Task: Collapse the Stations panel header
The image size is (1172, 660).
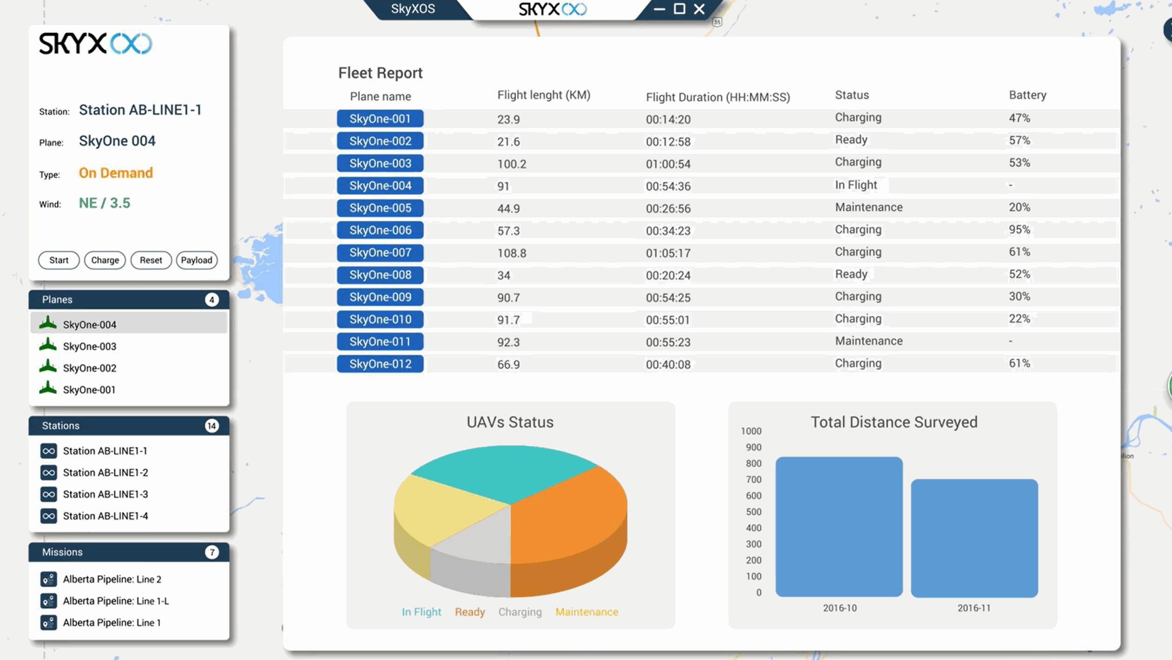Action: (x=128, y=425)
